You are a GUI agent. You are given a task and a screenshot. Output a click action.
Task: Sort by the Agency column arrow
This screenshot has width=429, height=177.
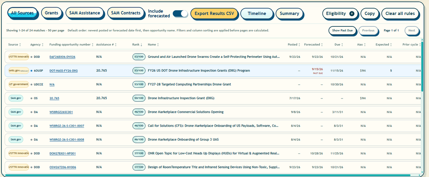coord(43,45)
